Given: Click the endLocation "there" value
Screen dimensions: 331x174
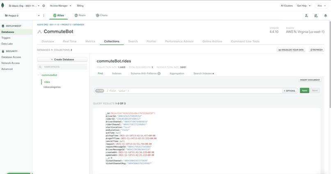Looking at the screenshot, I should point(125,130).
